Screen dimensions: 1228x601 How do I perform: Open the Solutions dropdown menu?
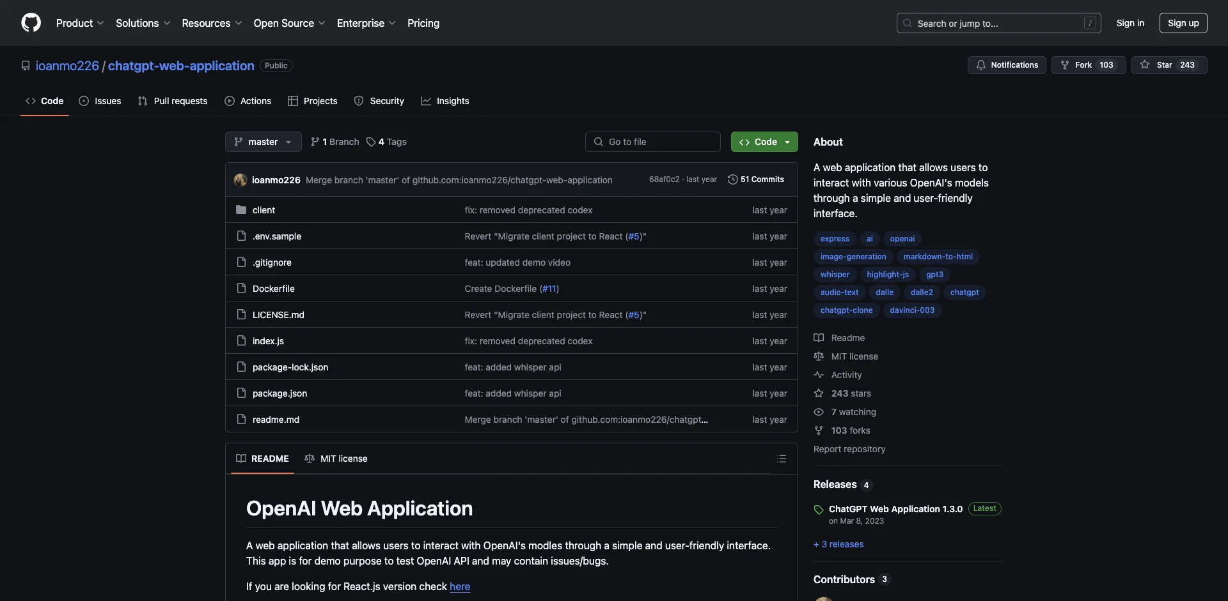point(143,23)
